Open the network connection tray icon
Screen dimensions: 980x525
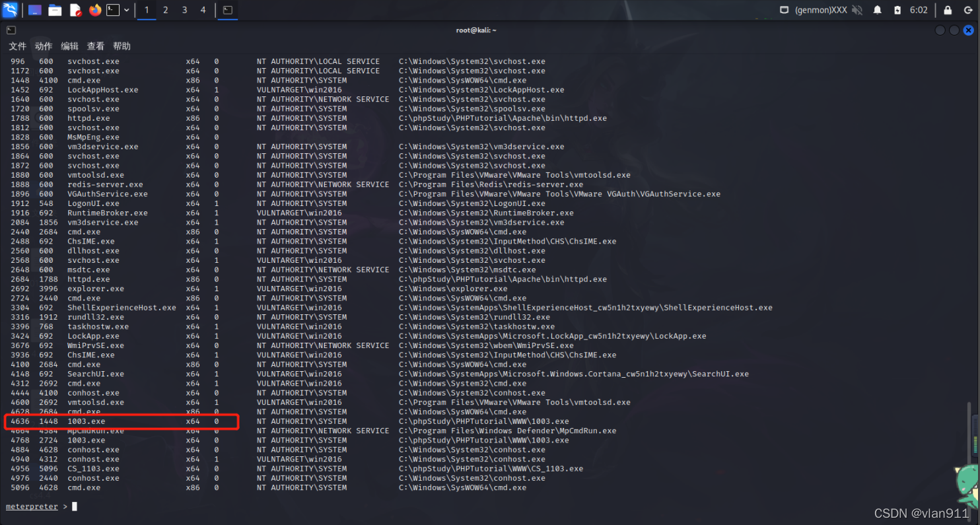784,10
